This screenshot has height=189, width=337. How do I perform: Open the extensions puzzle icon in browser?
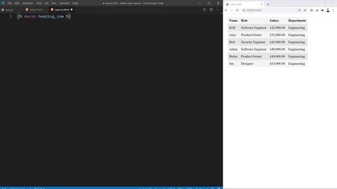click(322, 10)
